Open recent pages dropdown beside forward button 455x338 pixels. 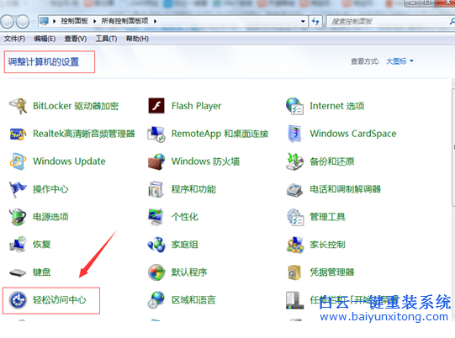tap(34, 22)
